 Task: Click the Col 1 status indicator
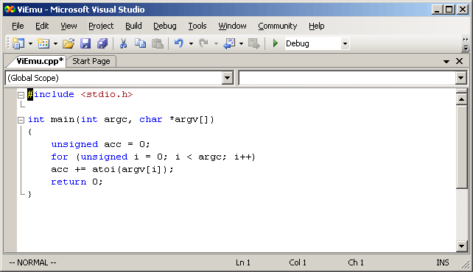coord(298,262)
